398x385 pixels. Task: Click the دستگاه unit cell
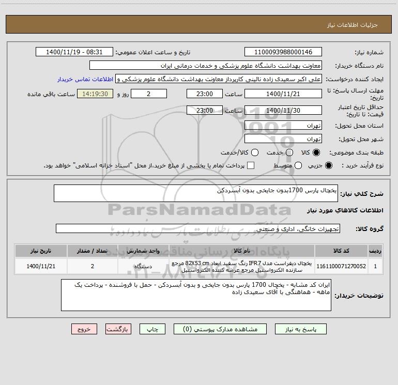point(143,266)
